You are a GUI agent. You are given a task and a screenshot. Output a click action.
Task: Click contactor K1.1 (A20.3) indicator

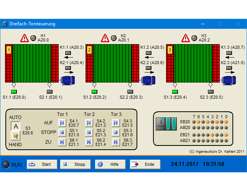pyautogui.click(x=68, y=53)
